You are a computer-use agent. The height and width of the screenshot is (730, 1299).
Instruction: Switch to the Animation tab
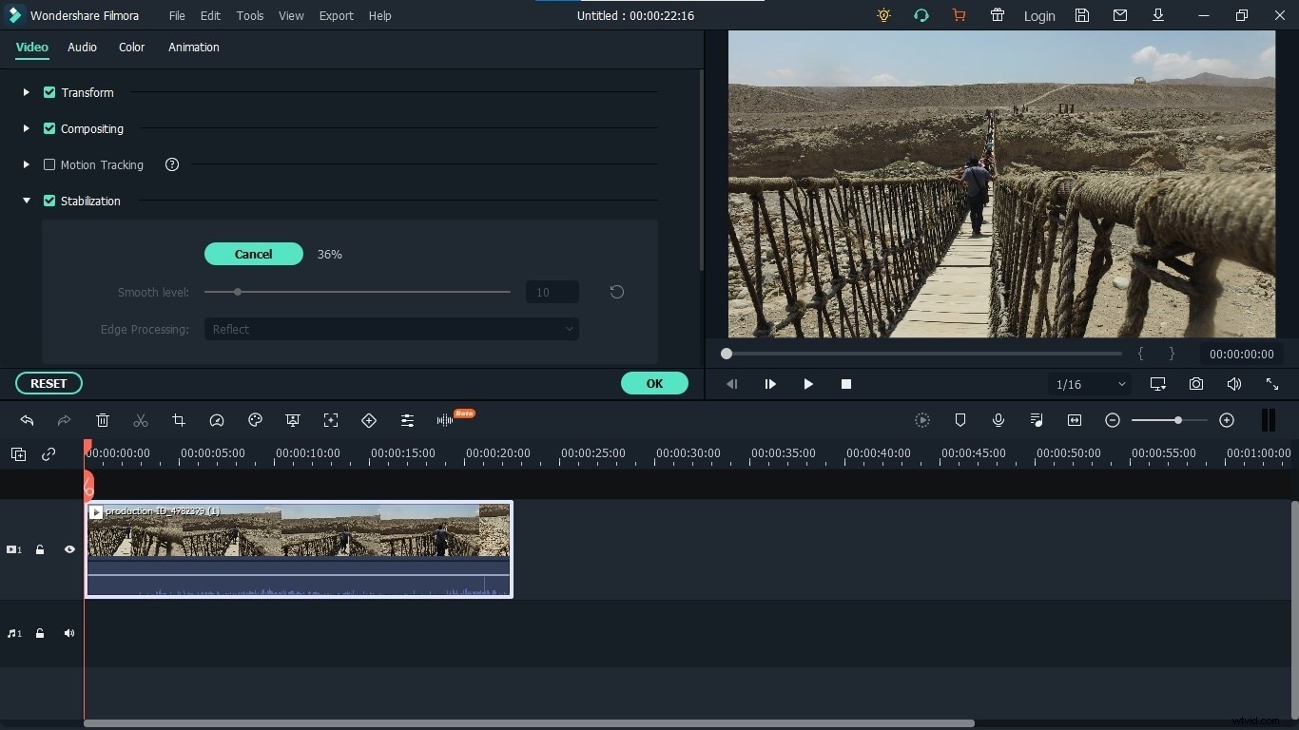(x=193, y=48)
